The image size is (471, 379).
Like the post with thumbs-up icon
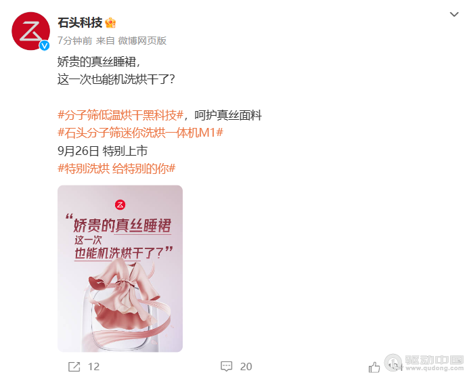[x=374, y=367]
